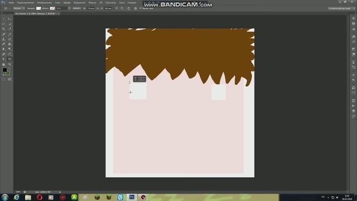Select the Pen tool

click(x=4, y=54)
